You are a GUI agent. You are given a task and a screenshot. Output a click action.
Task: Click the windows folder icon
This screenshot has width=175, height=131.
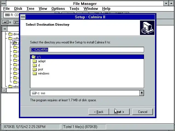tap(35, 73)
